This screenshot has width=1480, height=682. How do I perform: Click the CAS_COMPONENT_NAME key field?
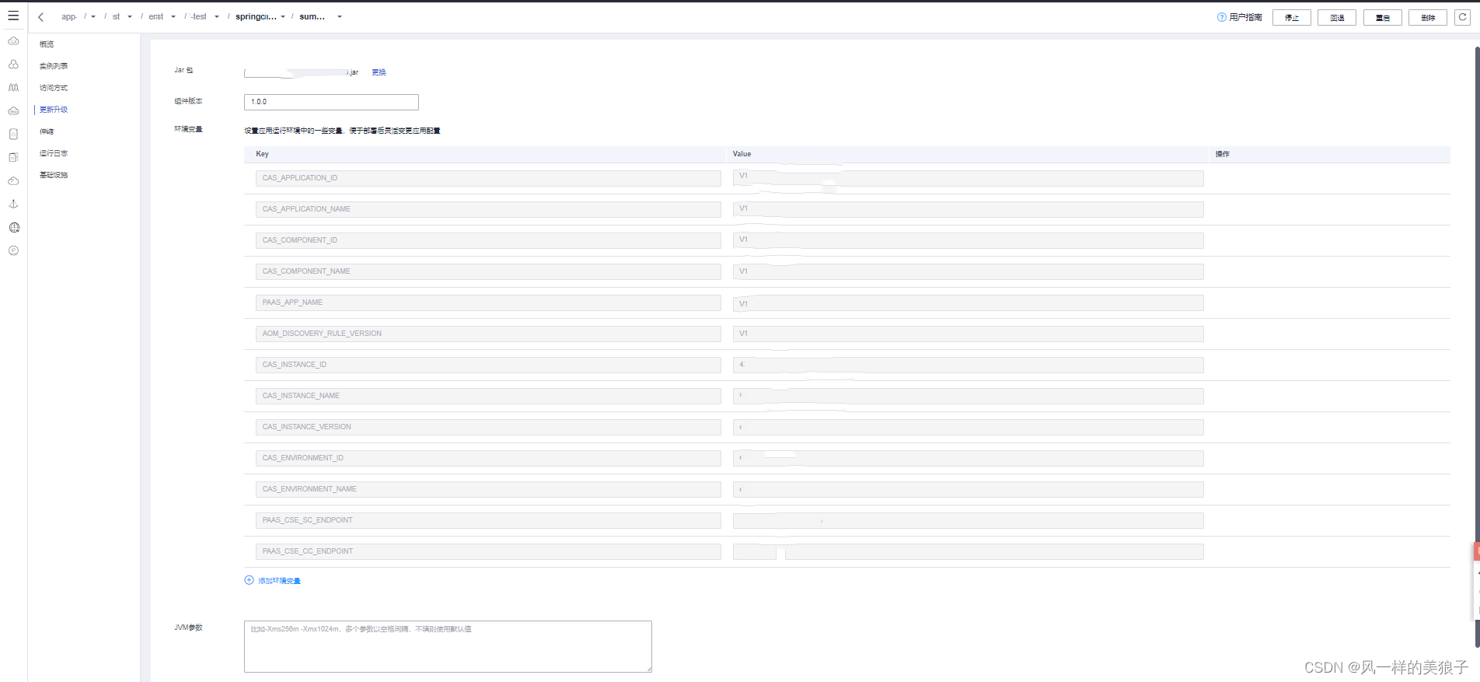coord(488,271)
